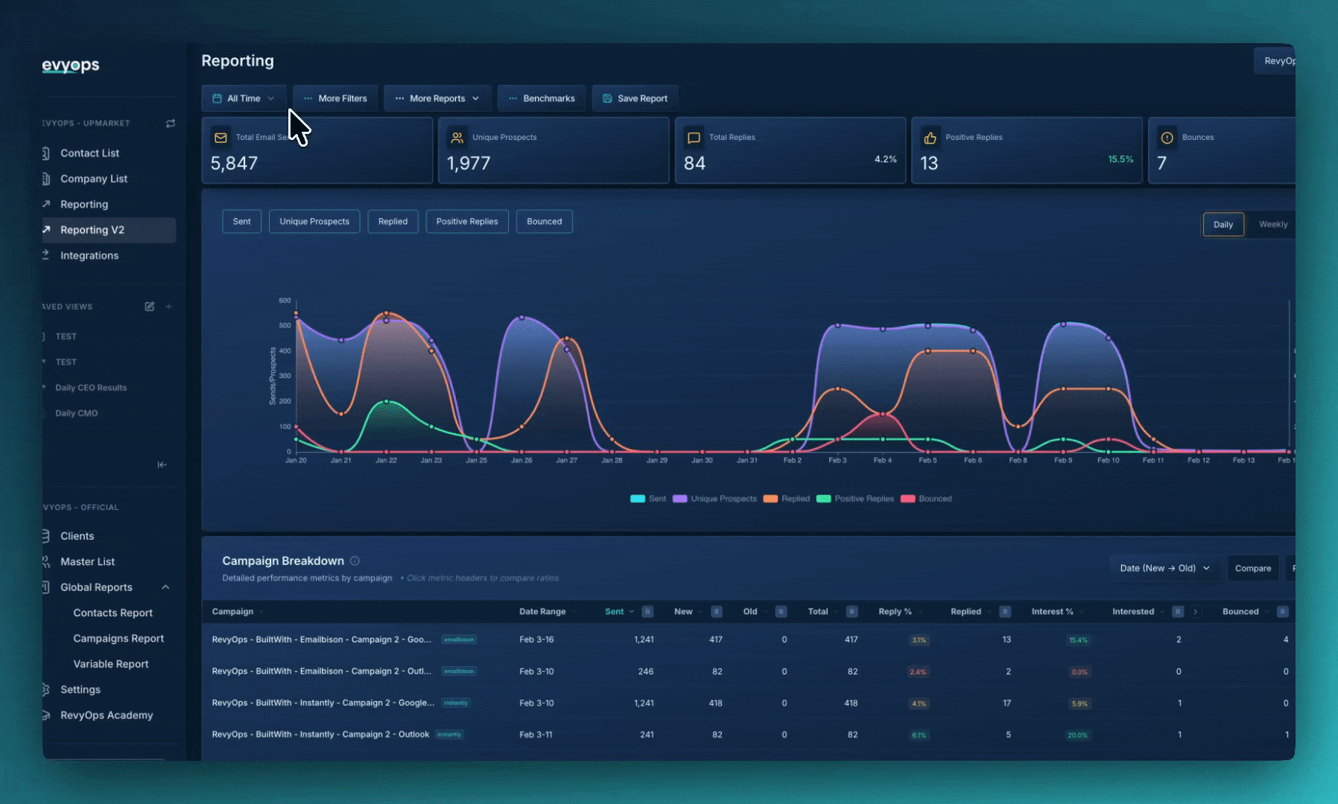Click the collapse sidebar arrow icon
Image resolution: width=1338 pixels, height=804 pixels.
(x=162, y=465)
